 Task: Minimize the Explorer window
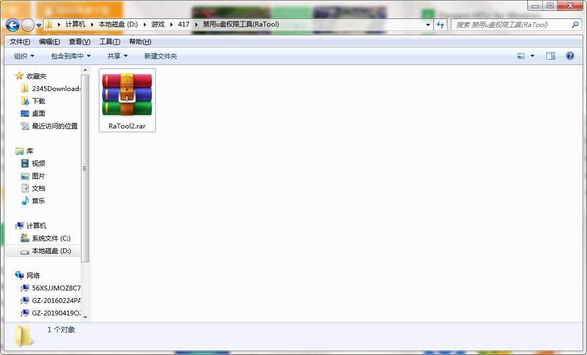[x=535, y=6]
